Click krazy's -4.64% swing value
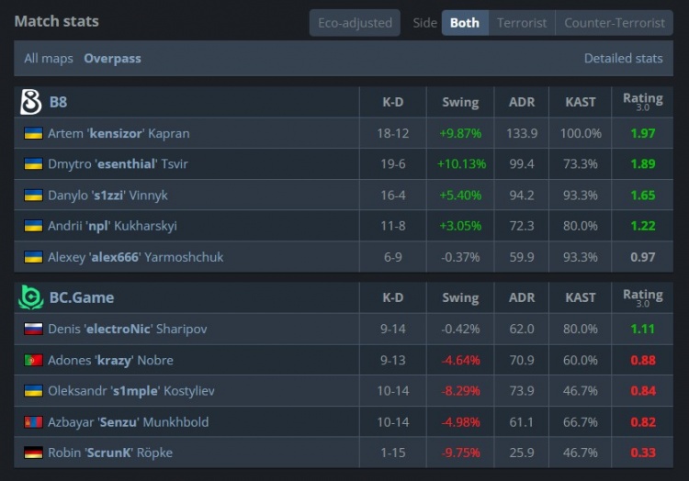 pyautogui.click(x=460, y=360)
